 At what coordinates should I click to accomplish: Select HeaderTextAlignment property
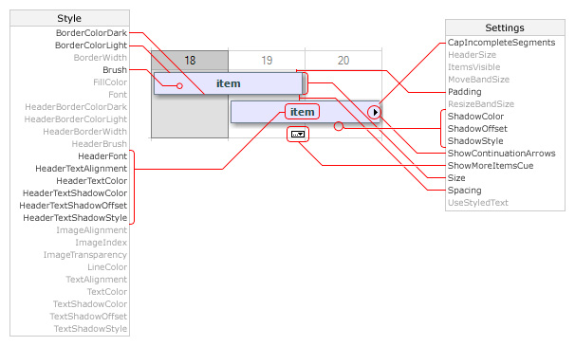81,169
